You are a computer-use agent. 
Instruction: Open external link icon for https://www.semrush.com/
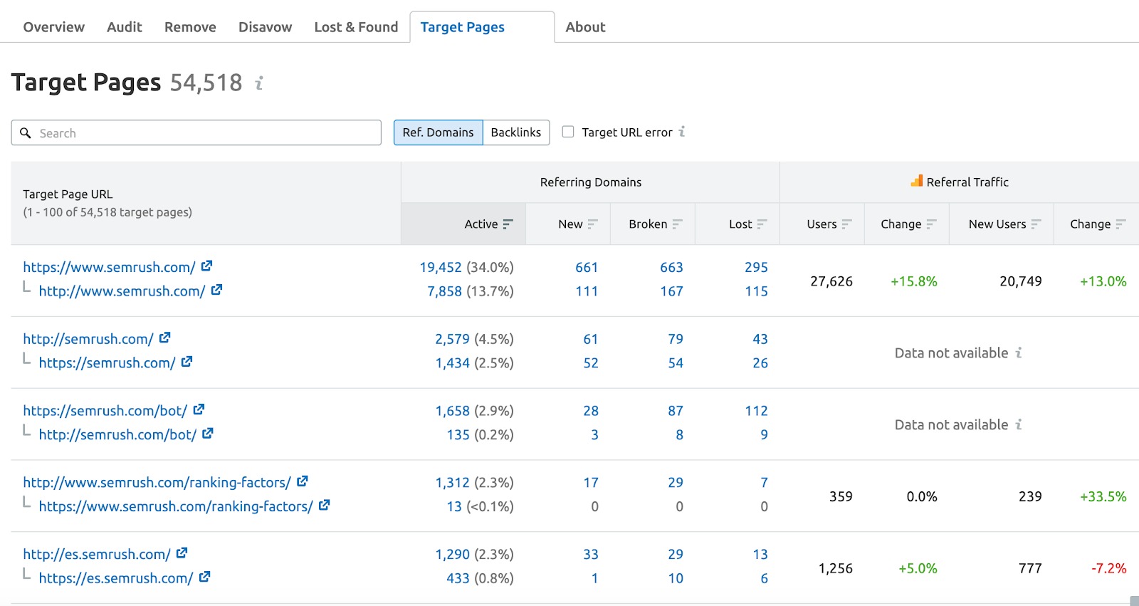point(206,266)
